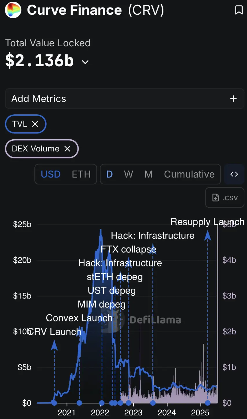Click the plus icon in Add Metrics
The image size is (247, 419).
tap(233, 99)
